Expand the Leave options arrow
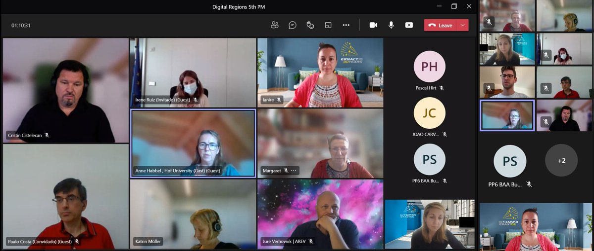594x251 pixels. tap(463, 25)
